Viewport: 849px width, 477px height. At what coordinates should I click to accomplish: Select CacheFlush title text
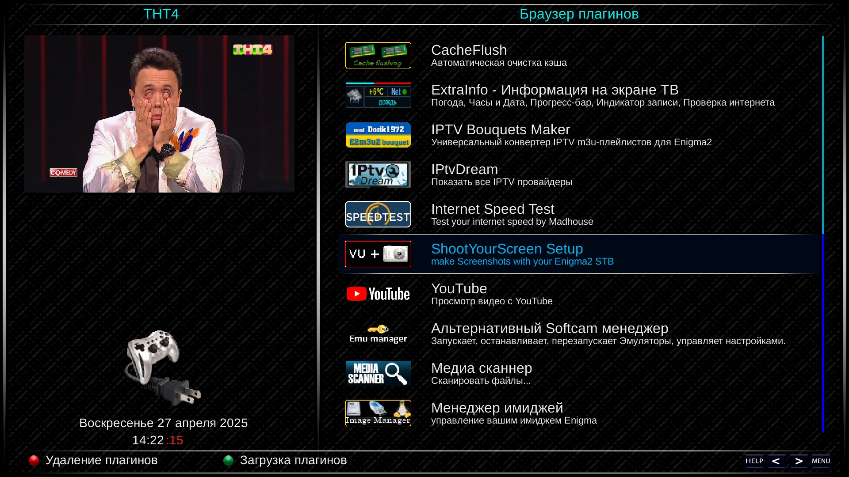(x=469, y=50)
